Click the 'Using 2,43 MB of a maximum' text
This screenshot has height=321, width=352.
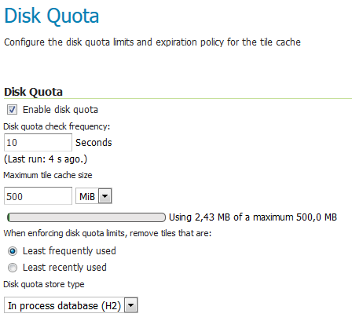coord(232,217)
